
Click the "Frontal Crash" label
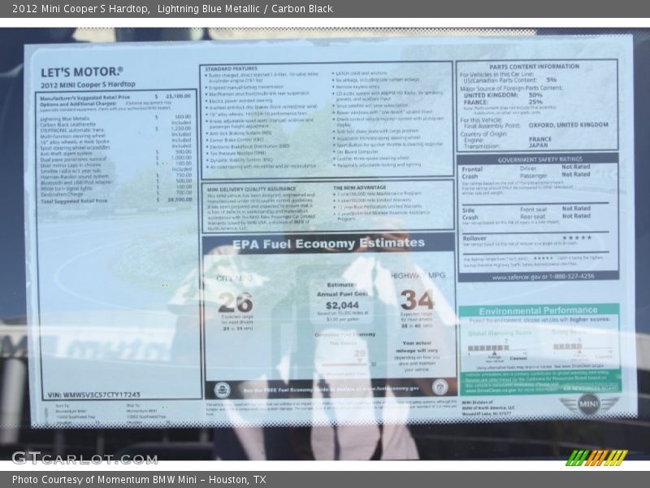tap(472, 172)
